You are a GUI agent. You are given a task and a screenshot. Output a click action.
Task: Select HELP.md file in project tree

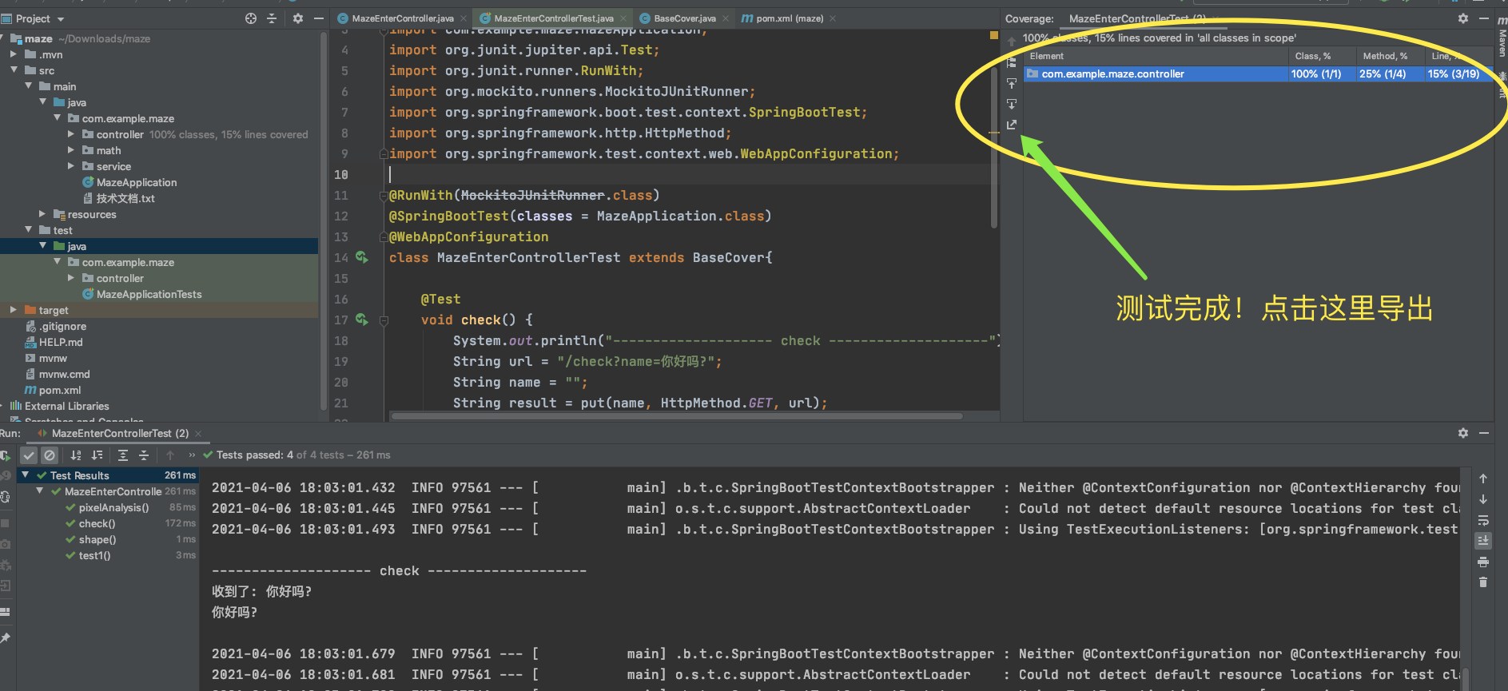click(54, 342)
